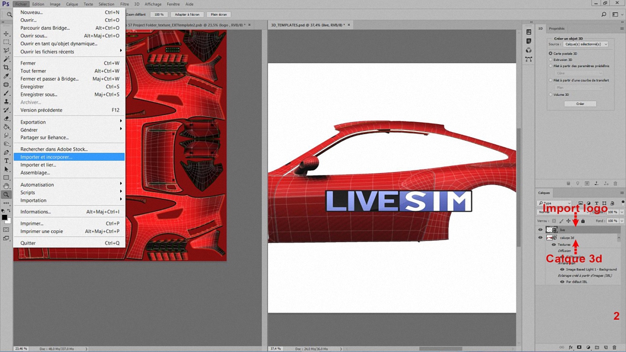Viewport: 626px width, 352px height.
Task: Click the add layer mask icon
Action: pyautogui.click(x=579, y=347)
